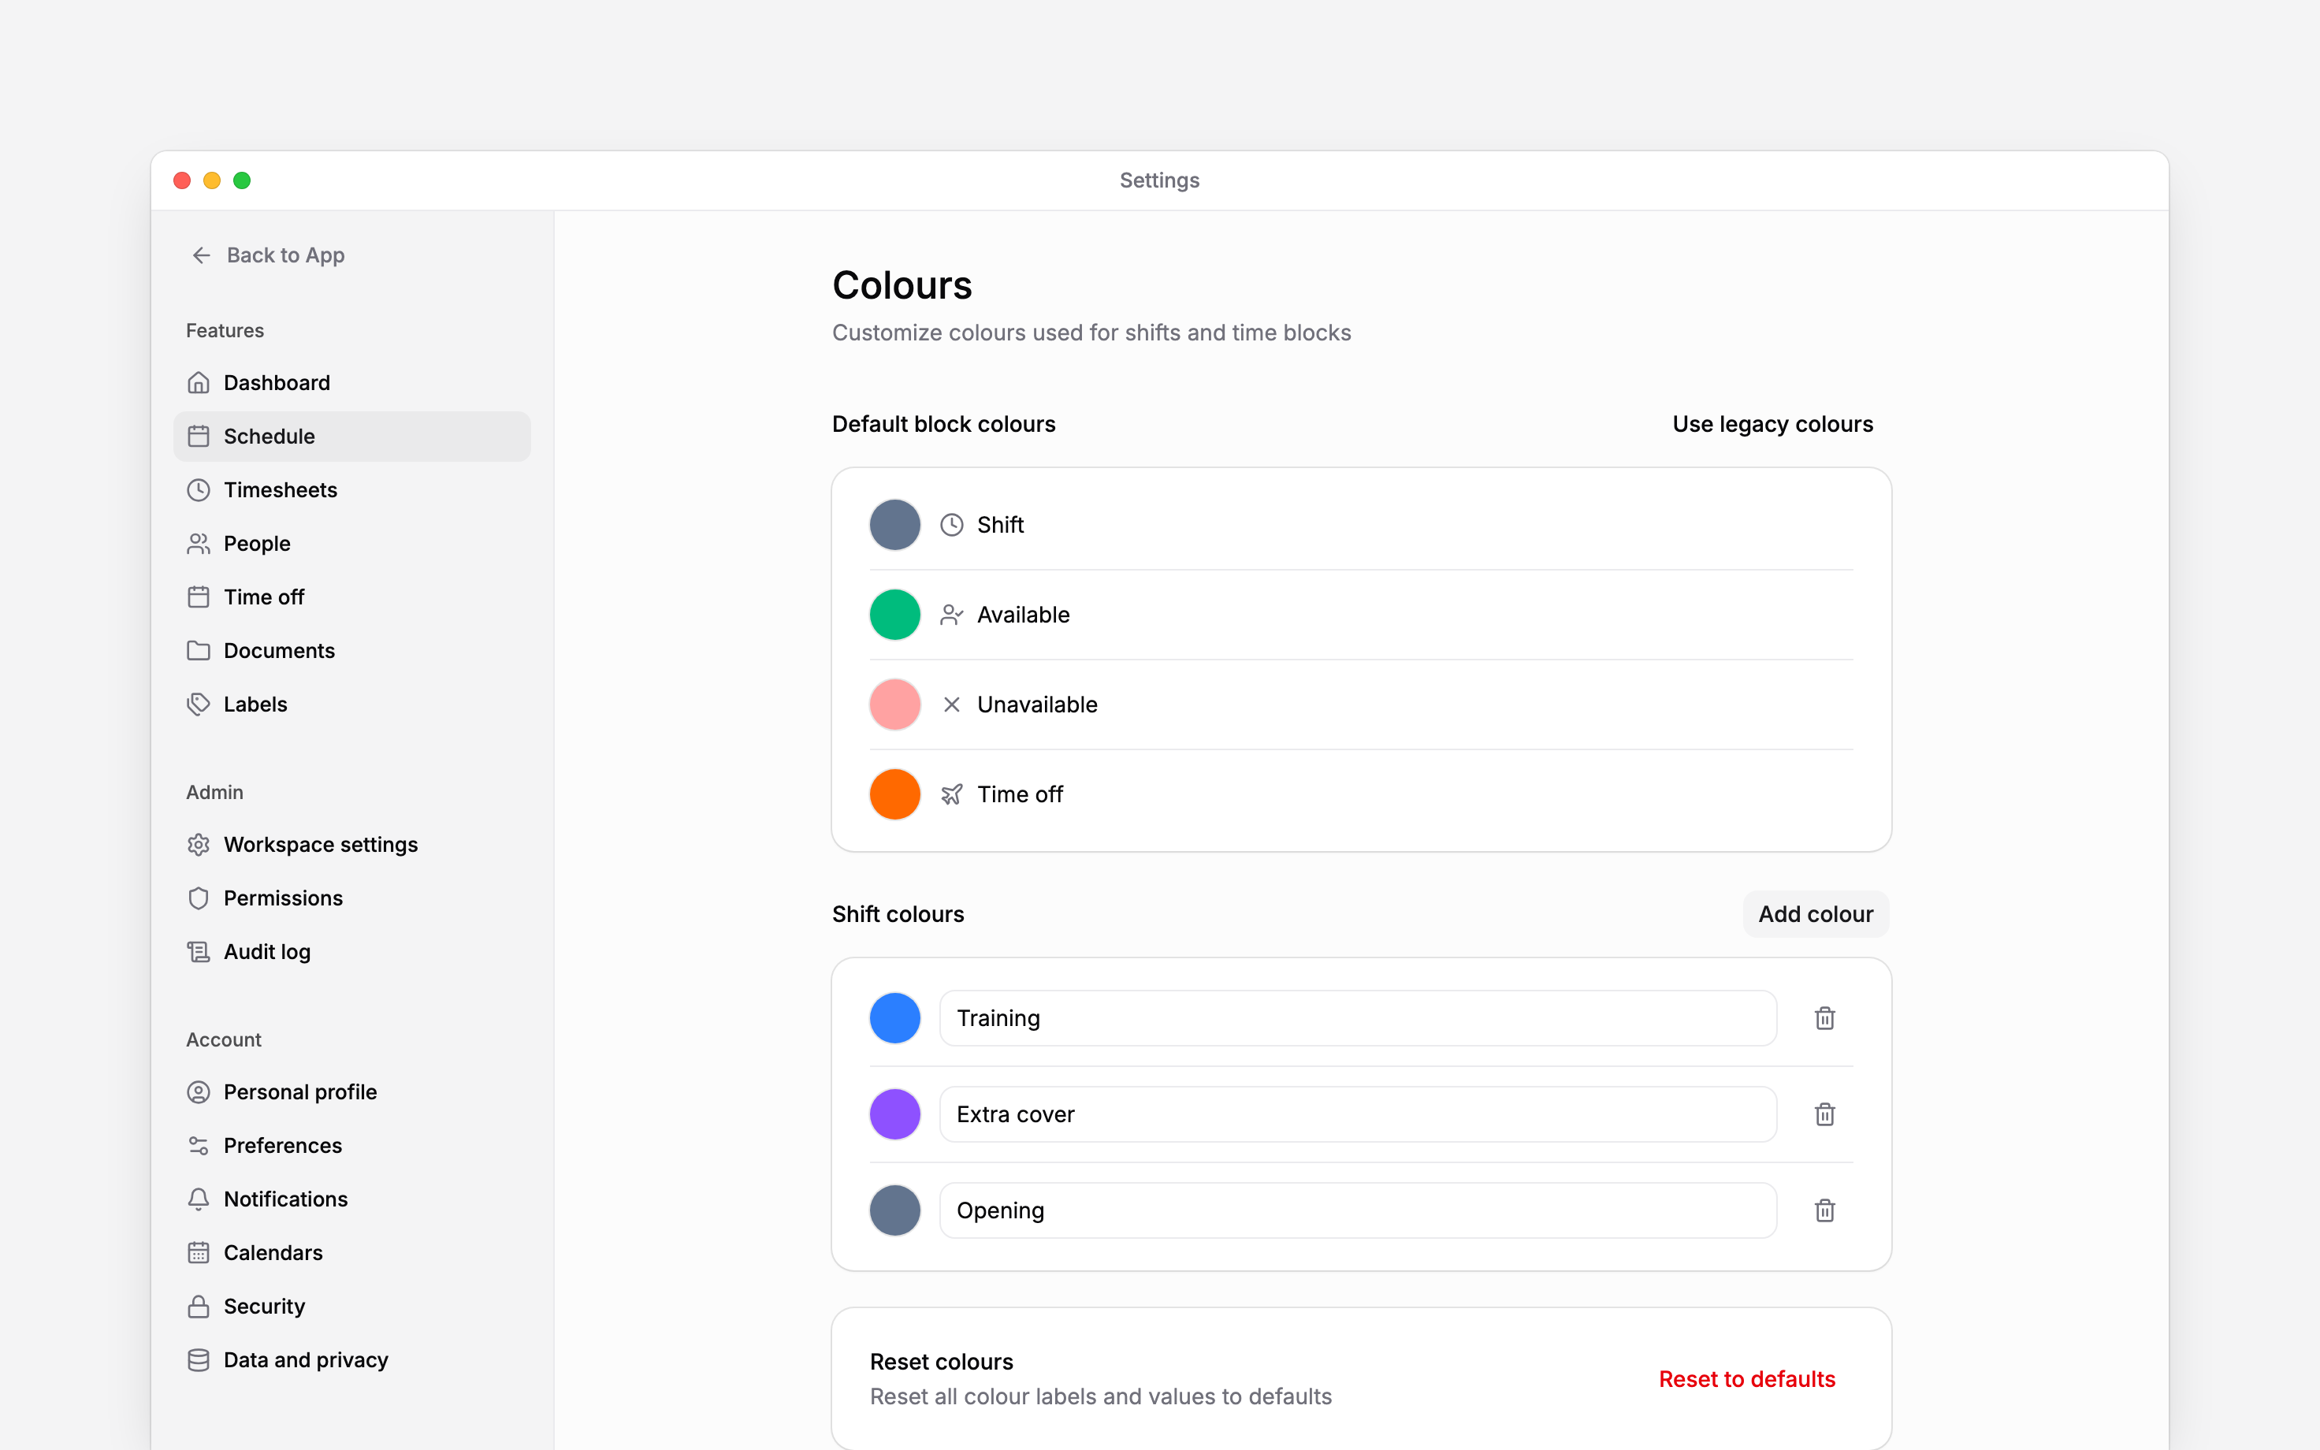Click Reset to defaults
Viewport: 2320px width, 1450px height.
click(x=1747, y=1379)
